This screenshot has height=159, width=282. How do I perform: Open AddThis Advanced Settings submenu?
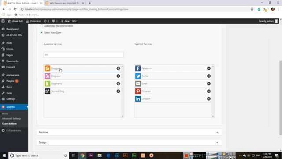[x=11, y=119]
